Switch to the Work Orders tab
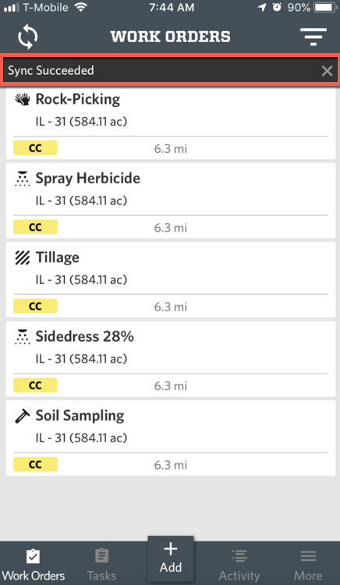The width and height of the screenshot is (340, 585). point(34,563)
